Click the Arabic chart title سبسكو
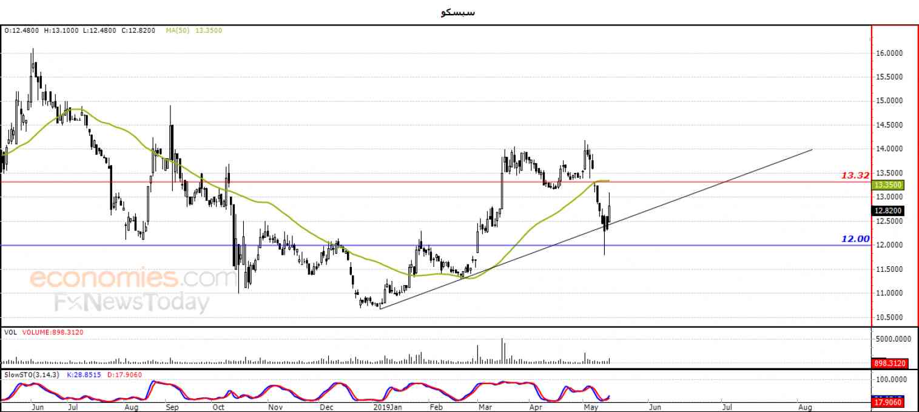This screenshot has width=919, height=412. [458, 12]
